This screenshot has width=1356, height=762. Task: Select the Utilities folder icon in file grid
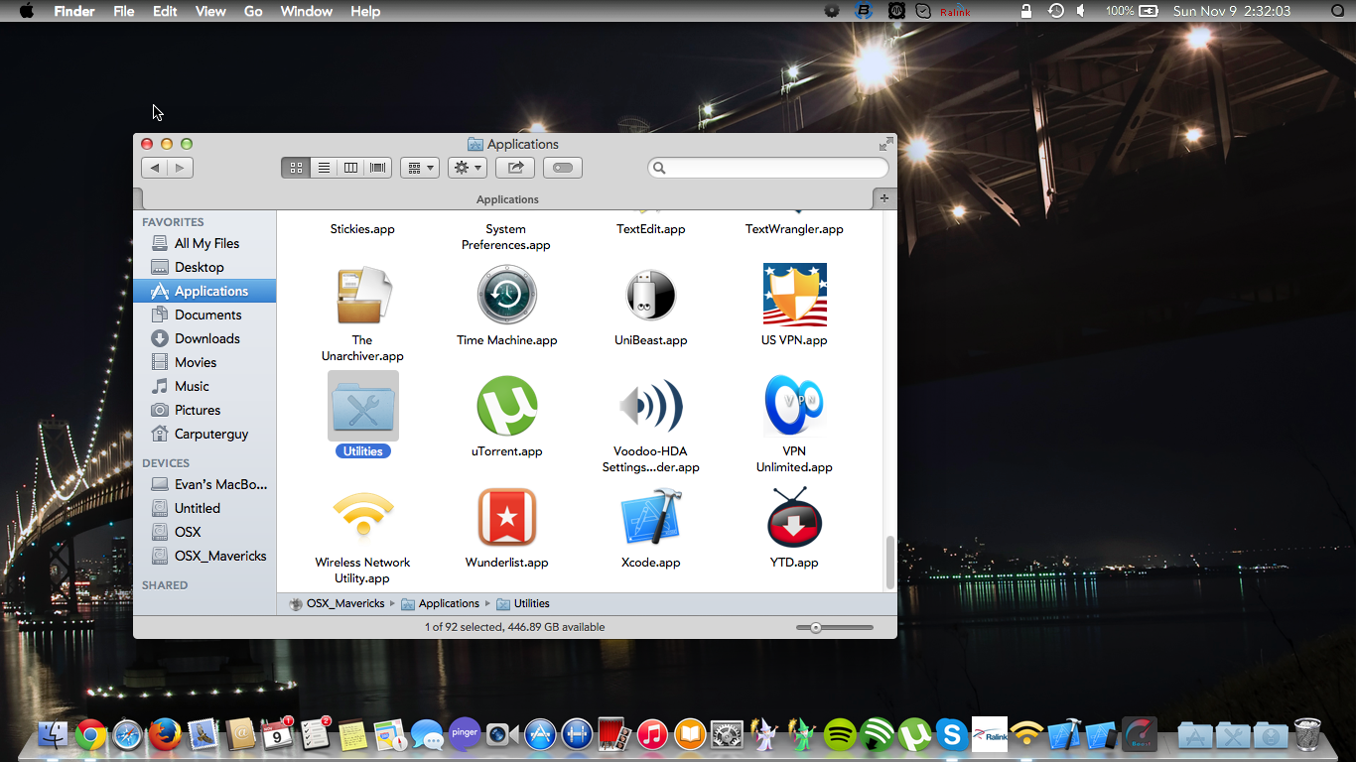click(363, 406)
